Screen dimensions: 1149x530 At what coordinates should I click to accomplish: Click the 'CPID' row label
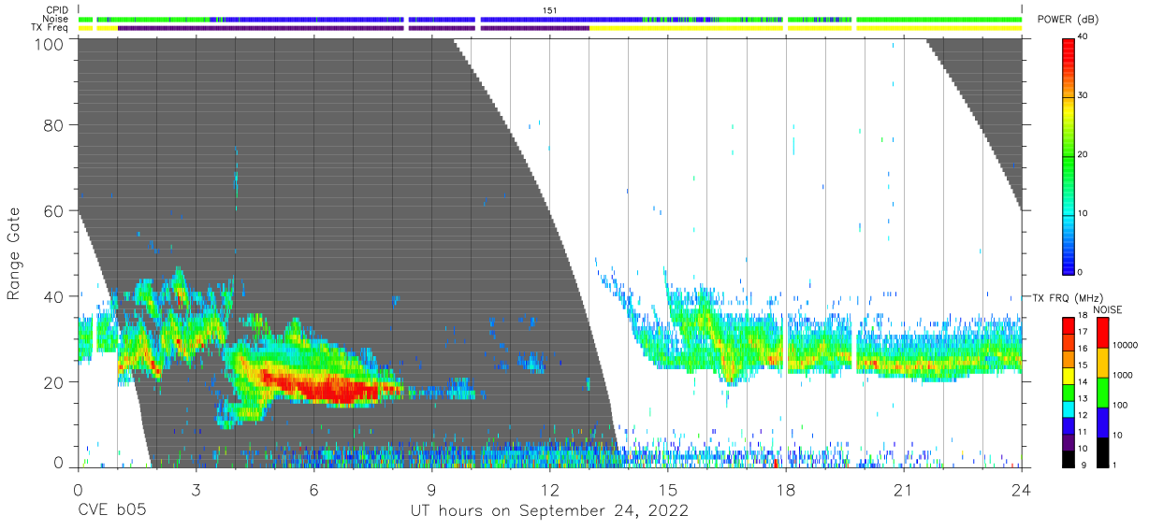point(57,10)
